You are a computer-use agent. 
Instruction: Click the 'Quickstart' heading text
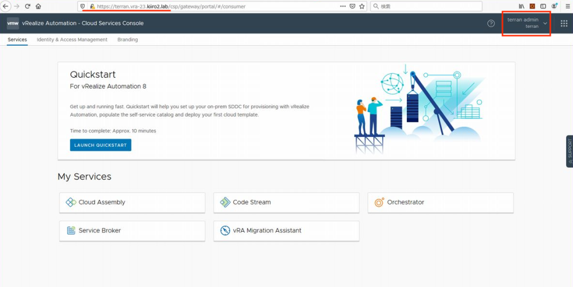(x=93, y=74)
